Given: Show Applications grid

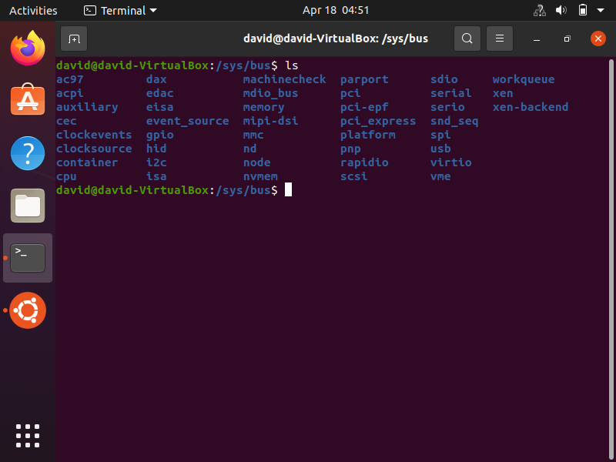Looking at the screenshot, I should coord(28,435).
